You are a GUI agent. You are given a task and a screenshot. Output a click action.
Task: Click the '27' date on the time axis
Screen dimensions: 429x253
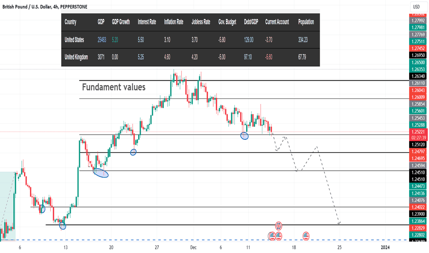157,247
